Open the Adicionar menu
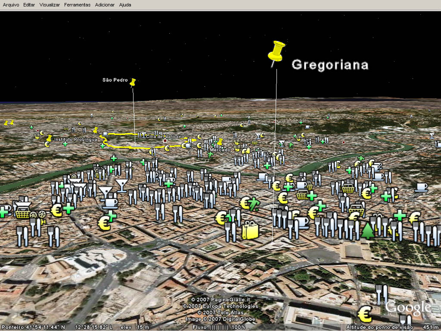Image resolution: width=441 pixels, height=331 pixels. [105, 5]
